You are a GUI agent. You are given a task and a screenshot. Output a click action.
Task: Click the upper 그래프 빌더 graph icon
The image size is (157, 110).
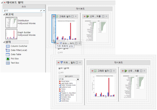[x=57, y=16]
